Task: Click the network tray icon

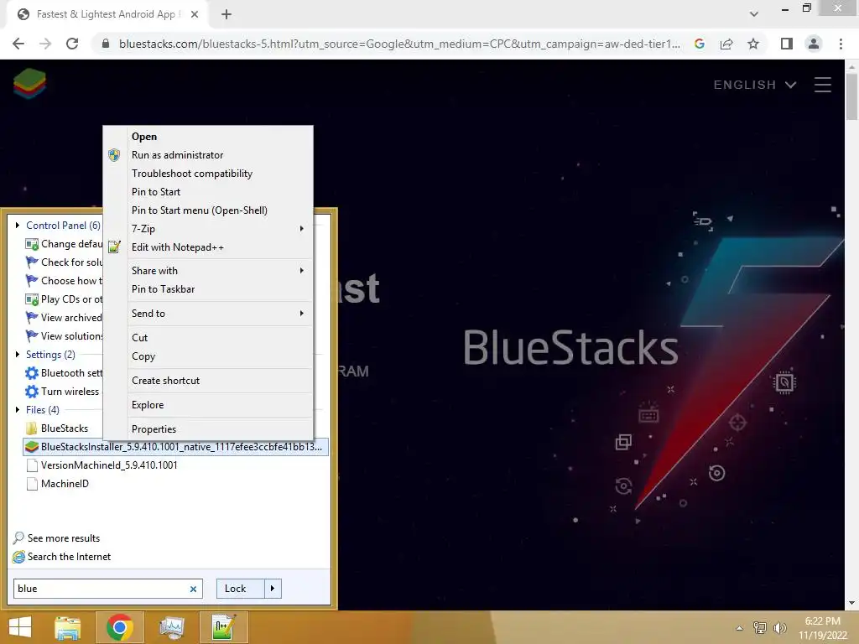Action: (x=760, y=628)
